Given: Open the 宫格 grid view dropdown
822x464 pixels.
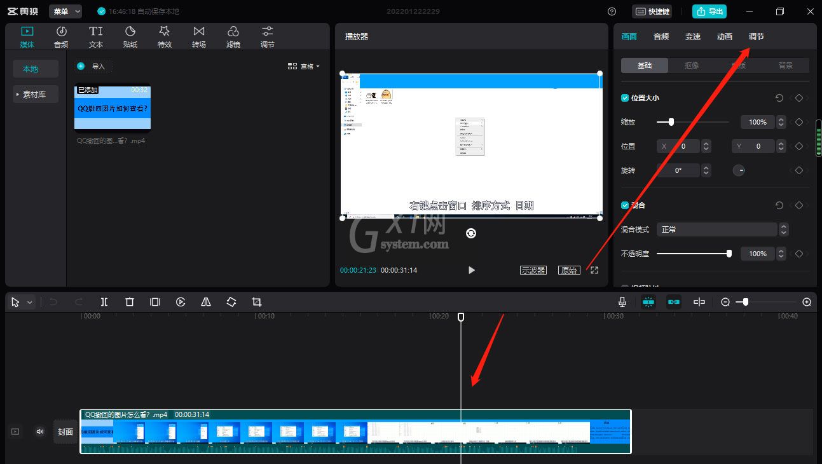Looking at the screenshot, I should click(304, 66).
